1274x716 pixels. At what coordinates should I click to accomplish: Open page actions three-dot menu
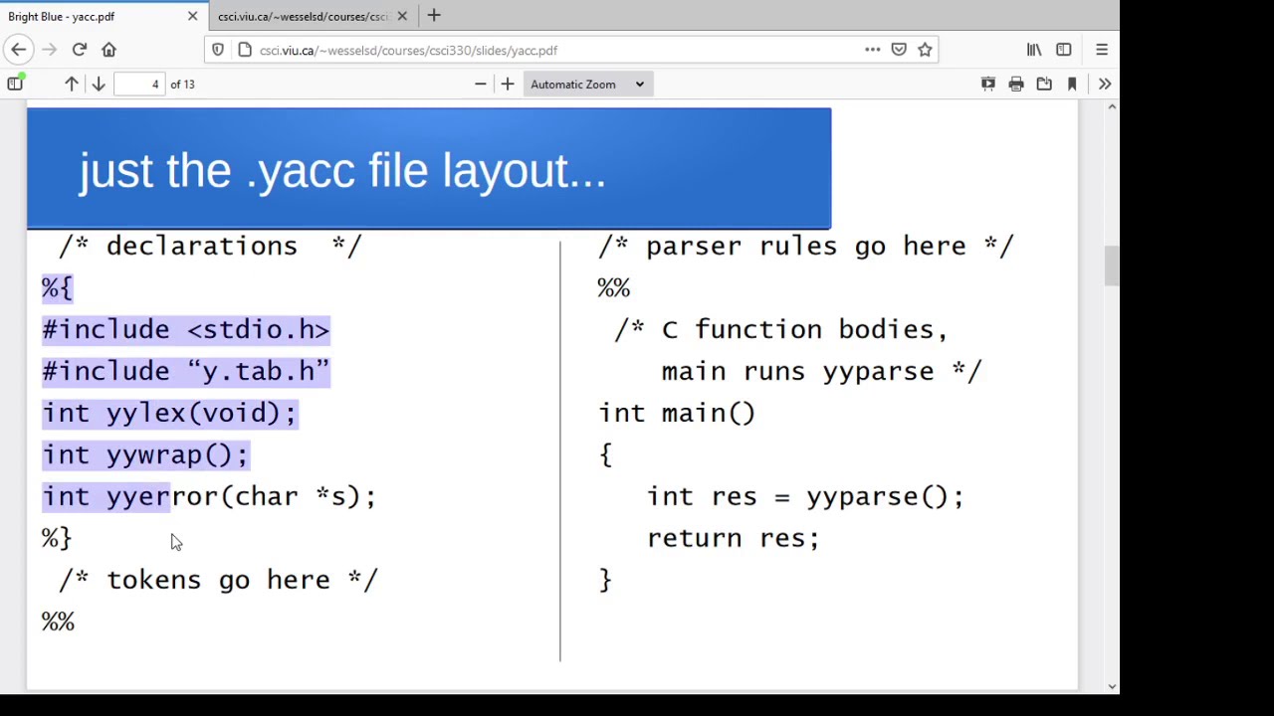pyautogui.click(x=873, y=50)
